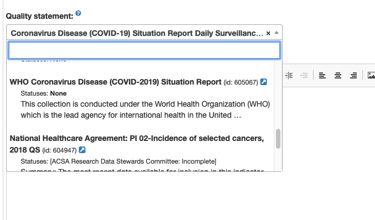375x220 pixels.
Task: Click the WHO collection description text
Action: pyautogui.click(x=145, y=109)
